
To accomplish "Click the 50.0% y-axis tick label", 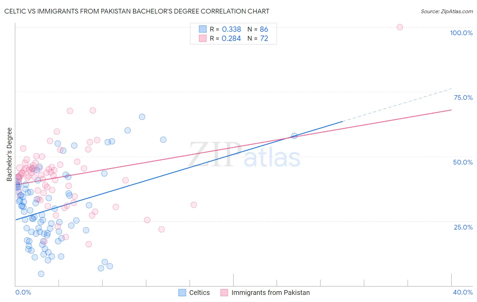I will (463, 162).
